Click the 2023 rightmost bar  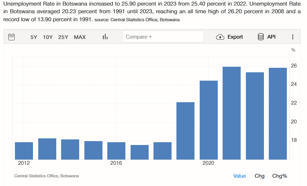278,114
